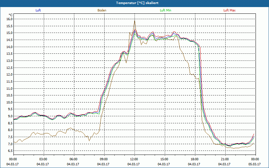The height and width of the screenshot is (168, 269).
Task: Click the '15,0' y-axis value
Action: pos(10,33)
